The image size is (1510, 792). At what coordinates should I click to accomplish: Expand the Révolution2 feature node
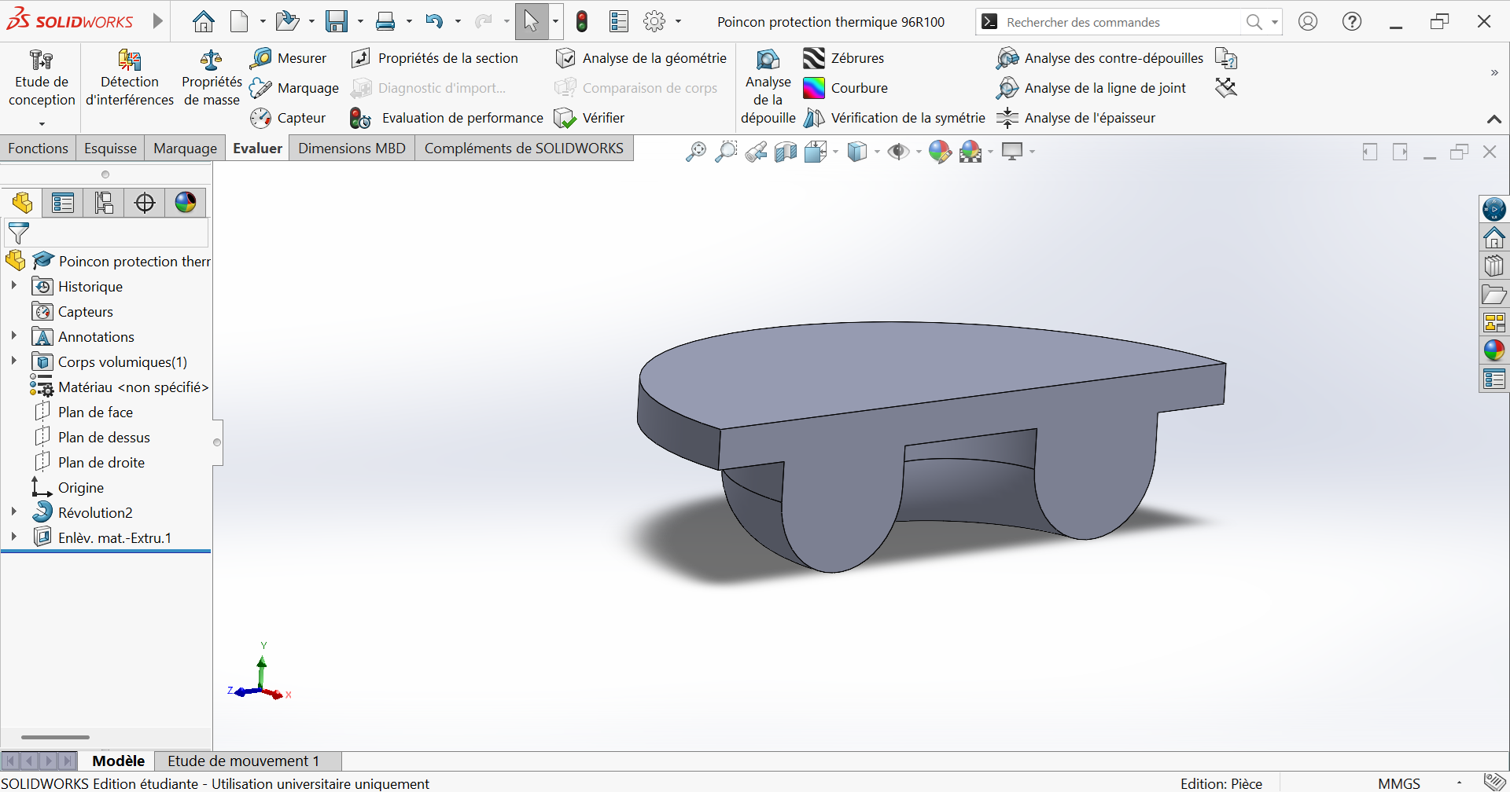pyautogui.click(x=14, y=512)
